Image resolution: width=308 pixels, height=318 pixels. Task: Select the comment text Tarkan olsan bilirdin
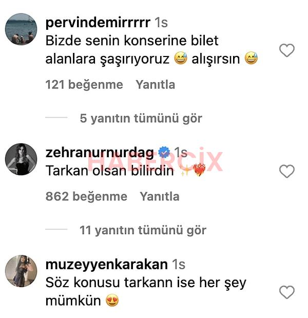[110, 171]
